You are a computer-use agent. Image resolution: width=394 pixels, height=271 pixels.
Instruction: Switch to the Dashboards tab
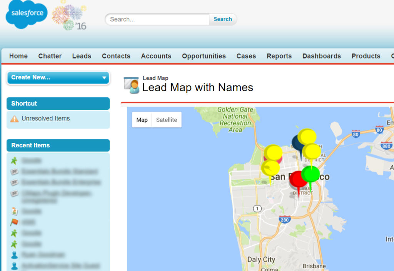pos(321,56)
